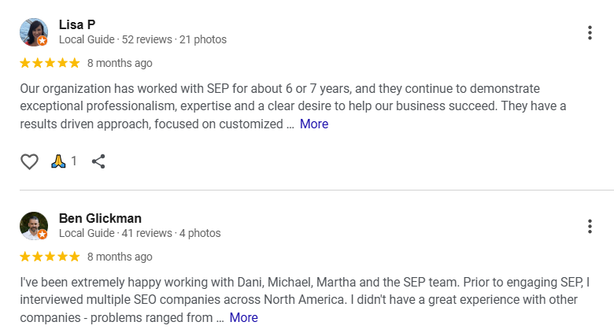Viewport: 614px width, 333px height.
Task: Share Lisa P's review
Action: click(x=98, y=161)
